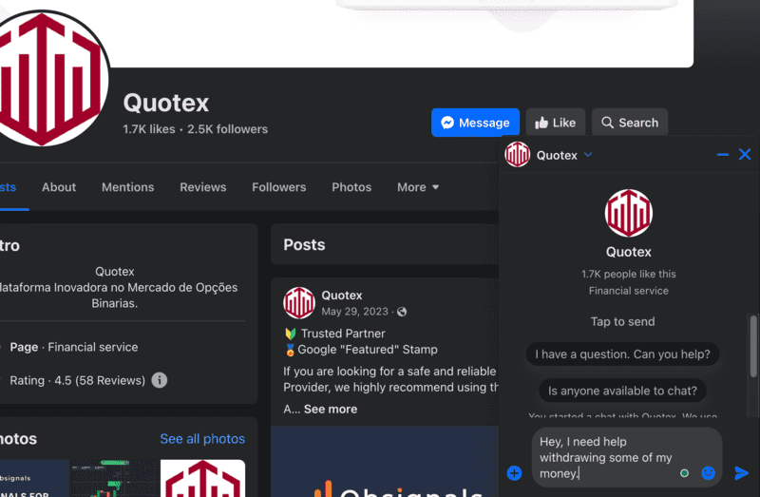The width and height of the screenshot is (760, 497).
Task: Click the Quotex avatar in chat header
Action: click(517, 155)
